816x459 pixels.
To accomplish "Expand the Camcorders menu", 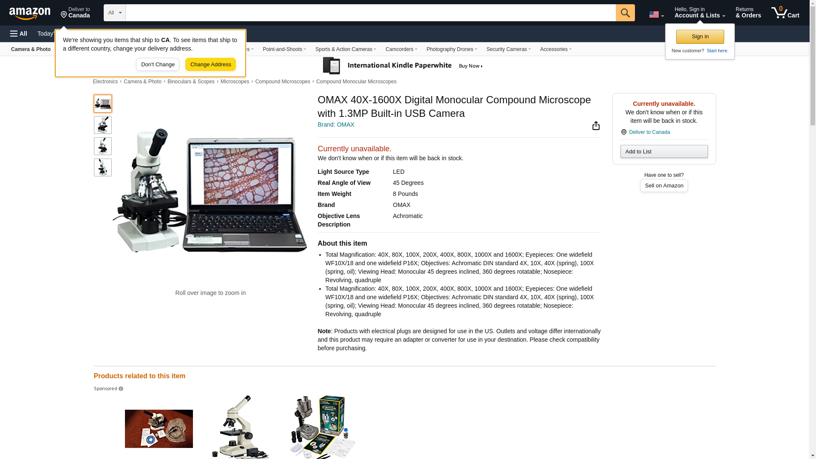I will point(401,49).
